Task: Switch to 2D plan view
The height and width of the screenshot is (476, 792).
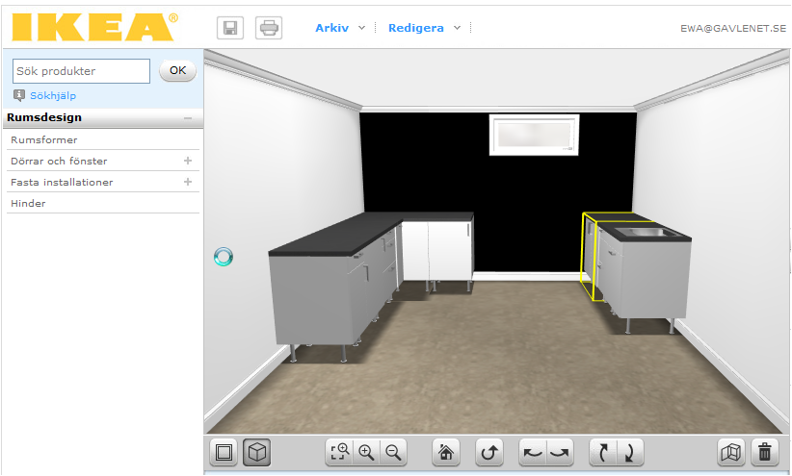Action: click(224, 452)
